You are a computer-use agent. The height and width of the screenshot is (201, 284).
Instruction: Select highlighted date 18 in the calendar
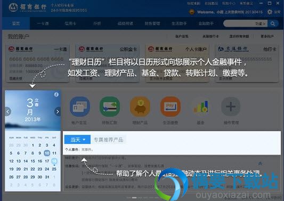[54, 161]
